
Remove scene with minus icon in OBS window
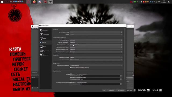click(35, 88)
